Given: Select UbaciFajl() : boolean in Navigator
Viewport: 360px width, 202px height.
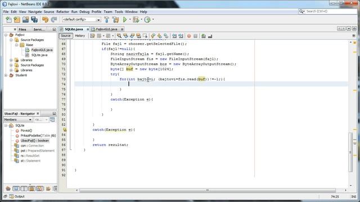Looking at the screenshot, I should pos(35,141).
